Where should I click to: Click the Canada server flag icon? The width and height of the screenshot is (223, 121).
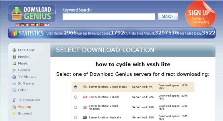85,97
